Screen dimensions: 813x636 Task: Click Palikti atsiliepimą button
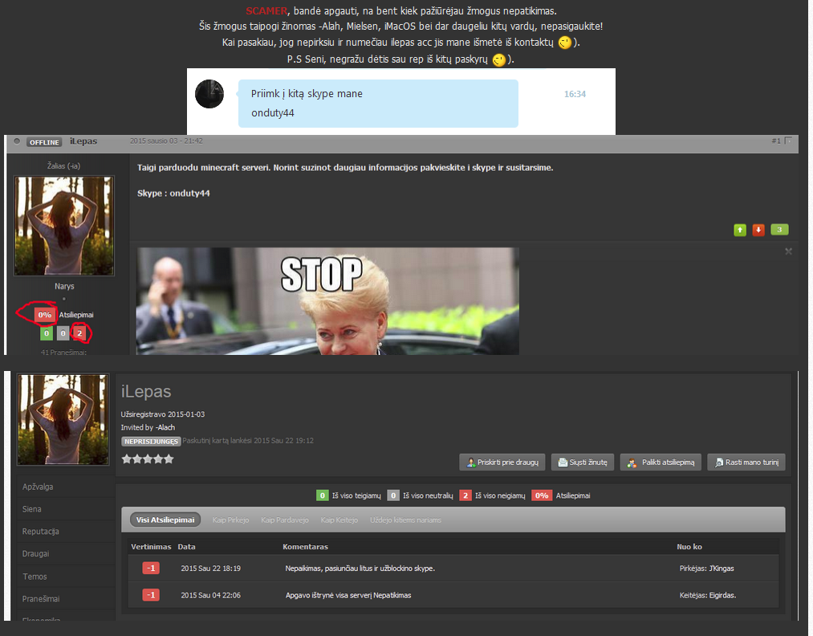tap(661, 463)
